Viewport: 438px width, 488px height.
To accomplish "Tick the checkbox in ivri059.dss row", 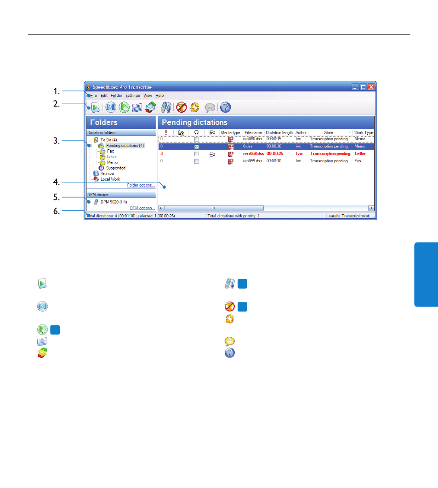I will pos(196,161).
